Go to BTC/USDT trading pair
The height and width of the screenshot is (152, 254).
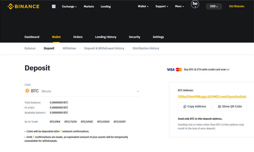[x=120, y=122]
